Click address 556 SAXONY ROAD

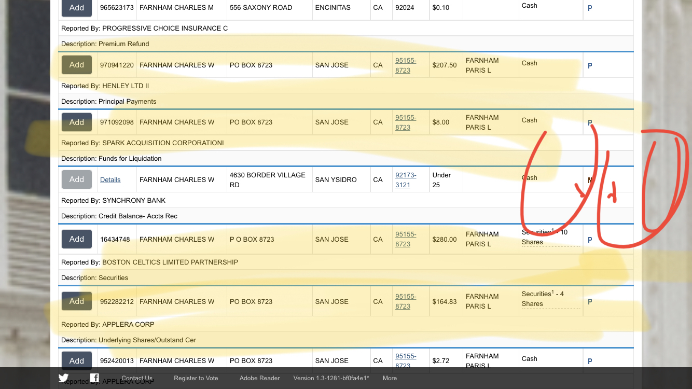[x=261, y=7]
